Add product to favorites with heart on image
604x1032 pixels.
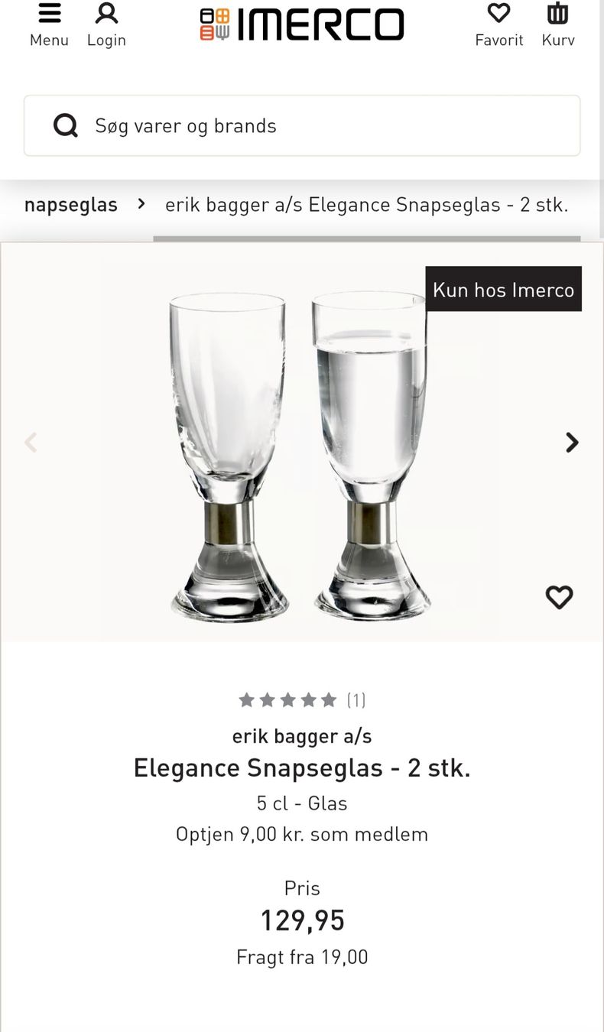pyautogui.click(x=559, y=597)
